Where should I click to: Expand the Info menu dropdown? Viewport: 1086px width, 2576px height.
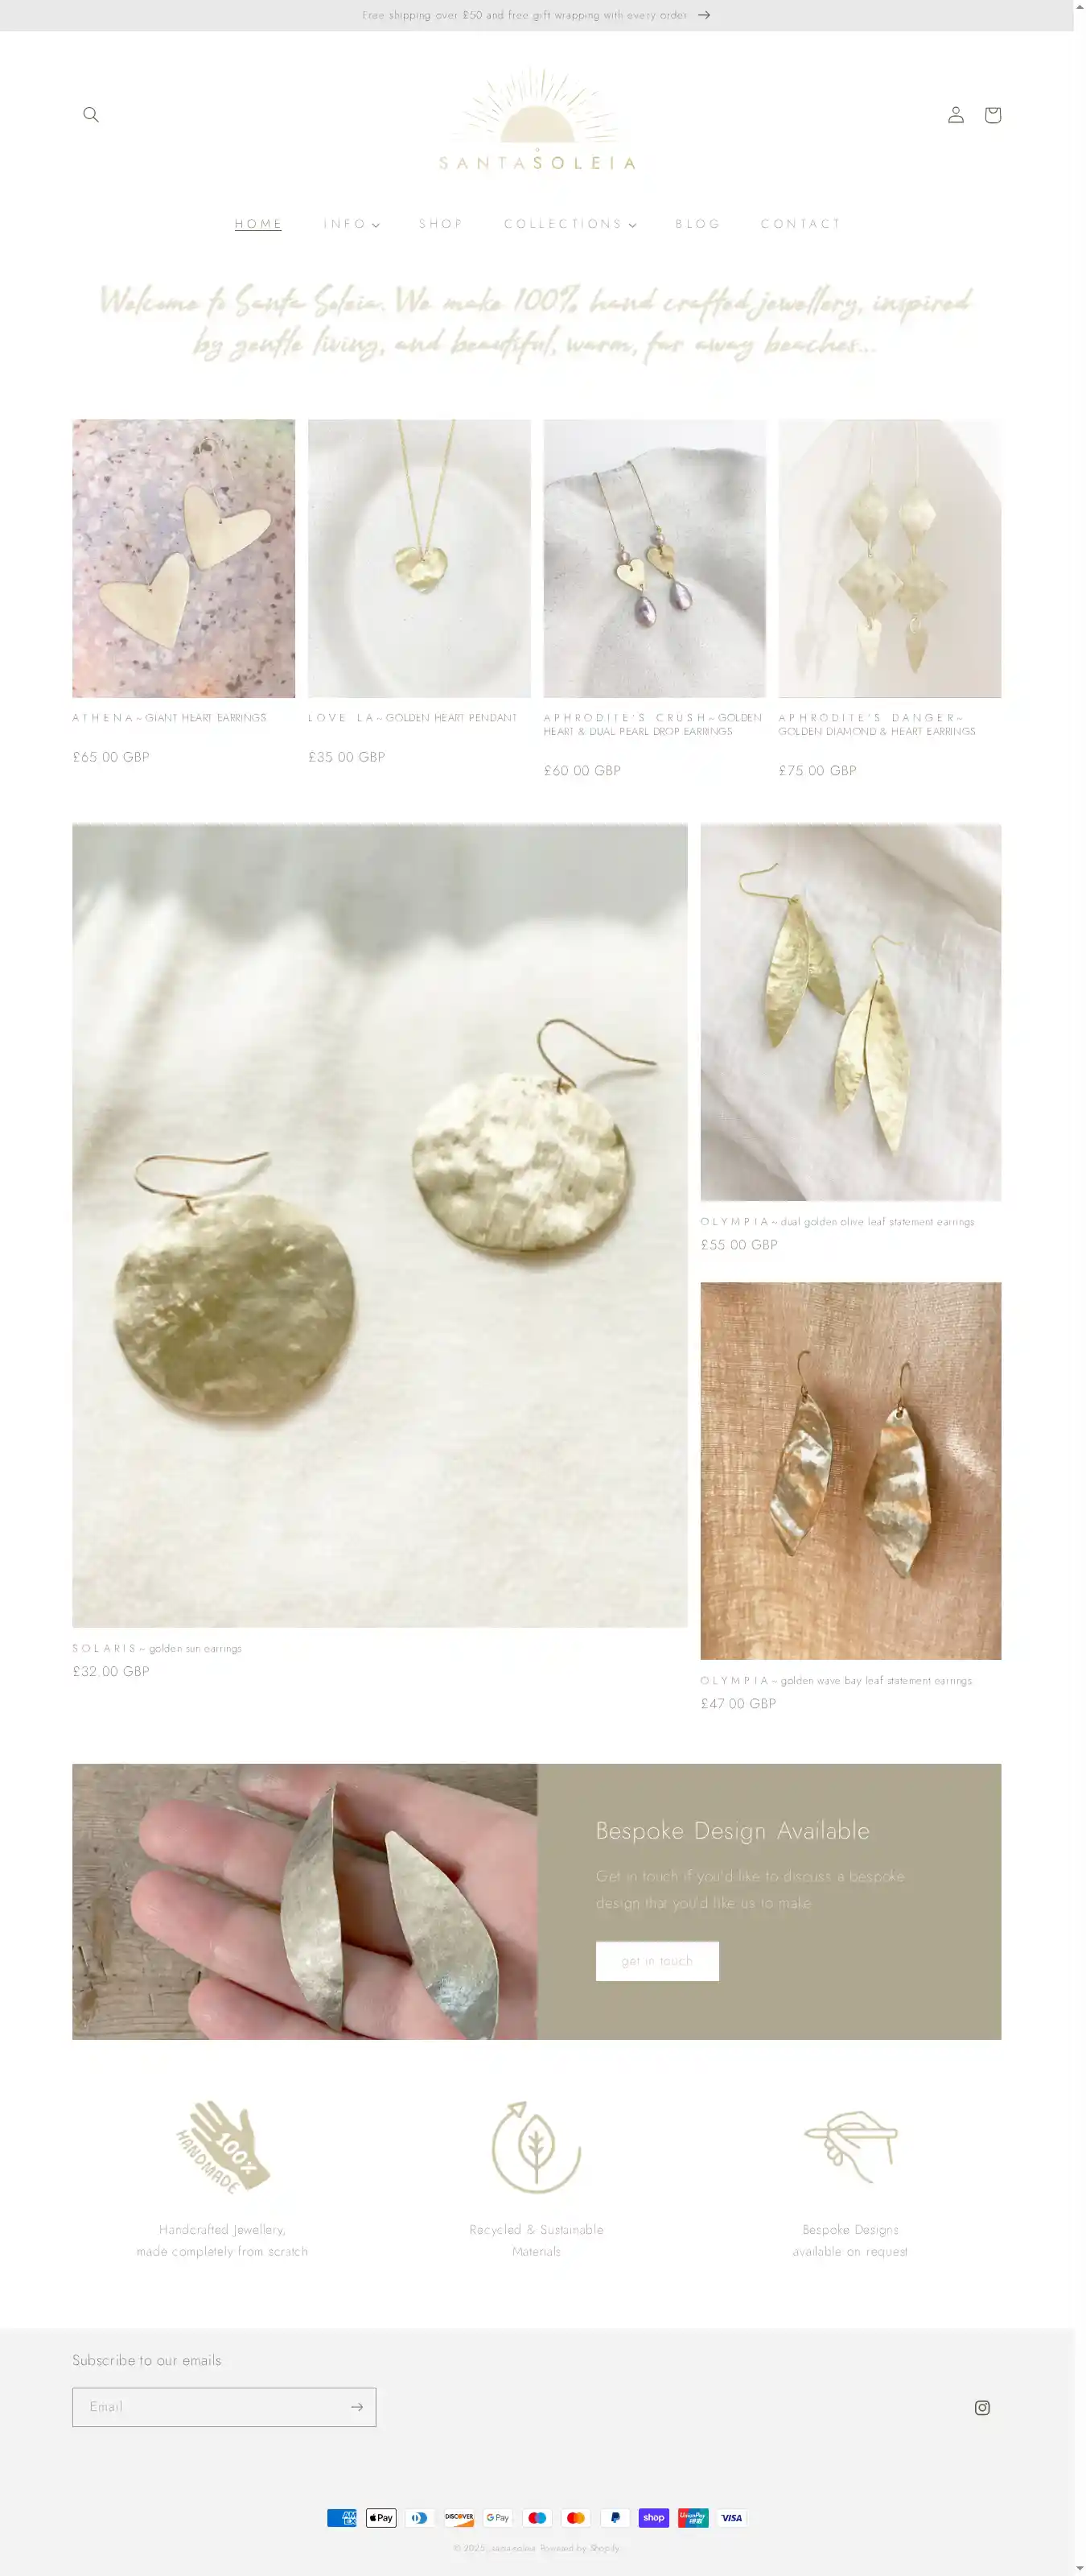[352, 224]
